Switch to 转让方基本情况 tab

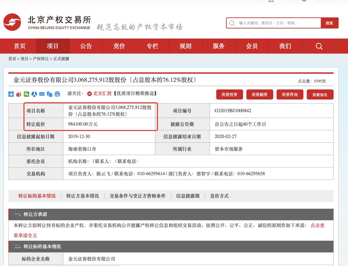[x=82, y=196]
